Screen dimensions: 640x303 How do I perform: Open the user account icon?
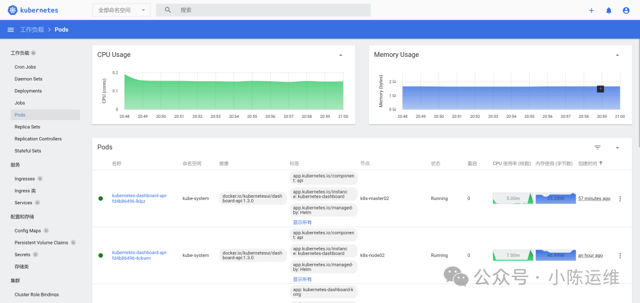(x=626, y=11)
